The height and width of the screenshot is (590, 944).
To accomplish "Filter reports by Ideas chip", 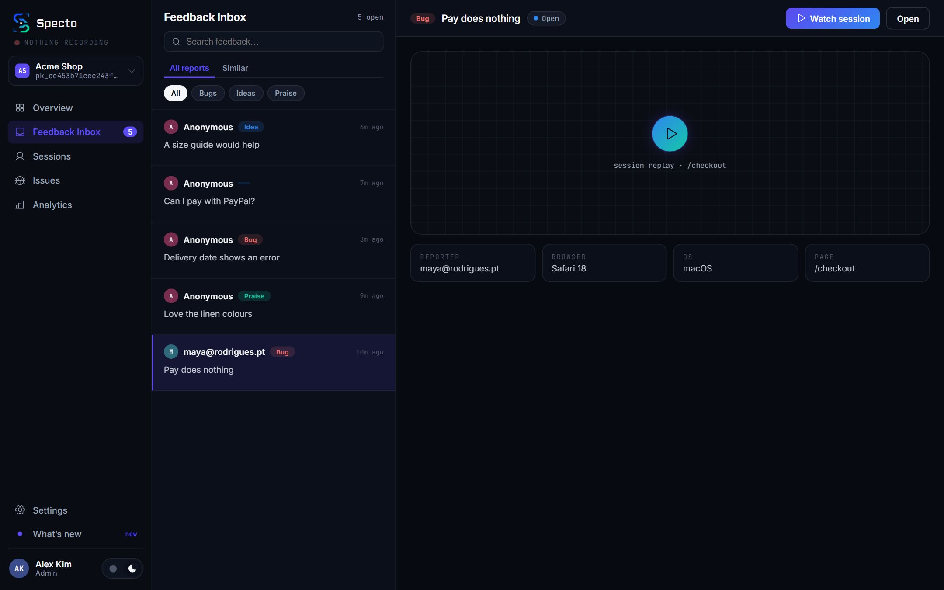I will point(246,93).
